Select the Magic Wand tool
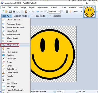98x93 pixels. tap(16, 45)
